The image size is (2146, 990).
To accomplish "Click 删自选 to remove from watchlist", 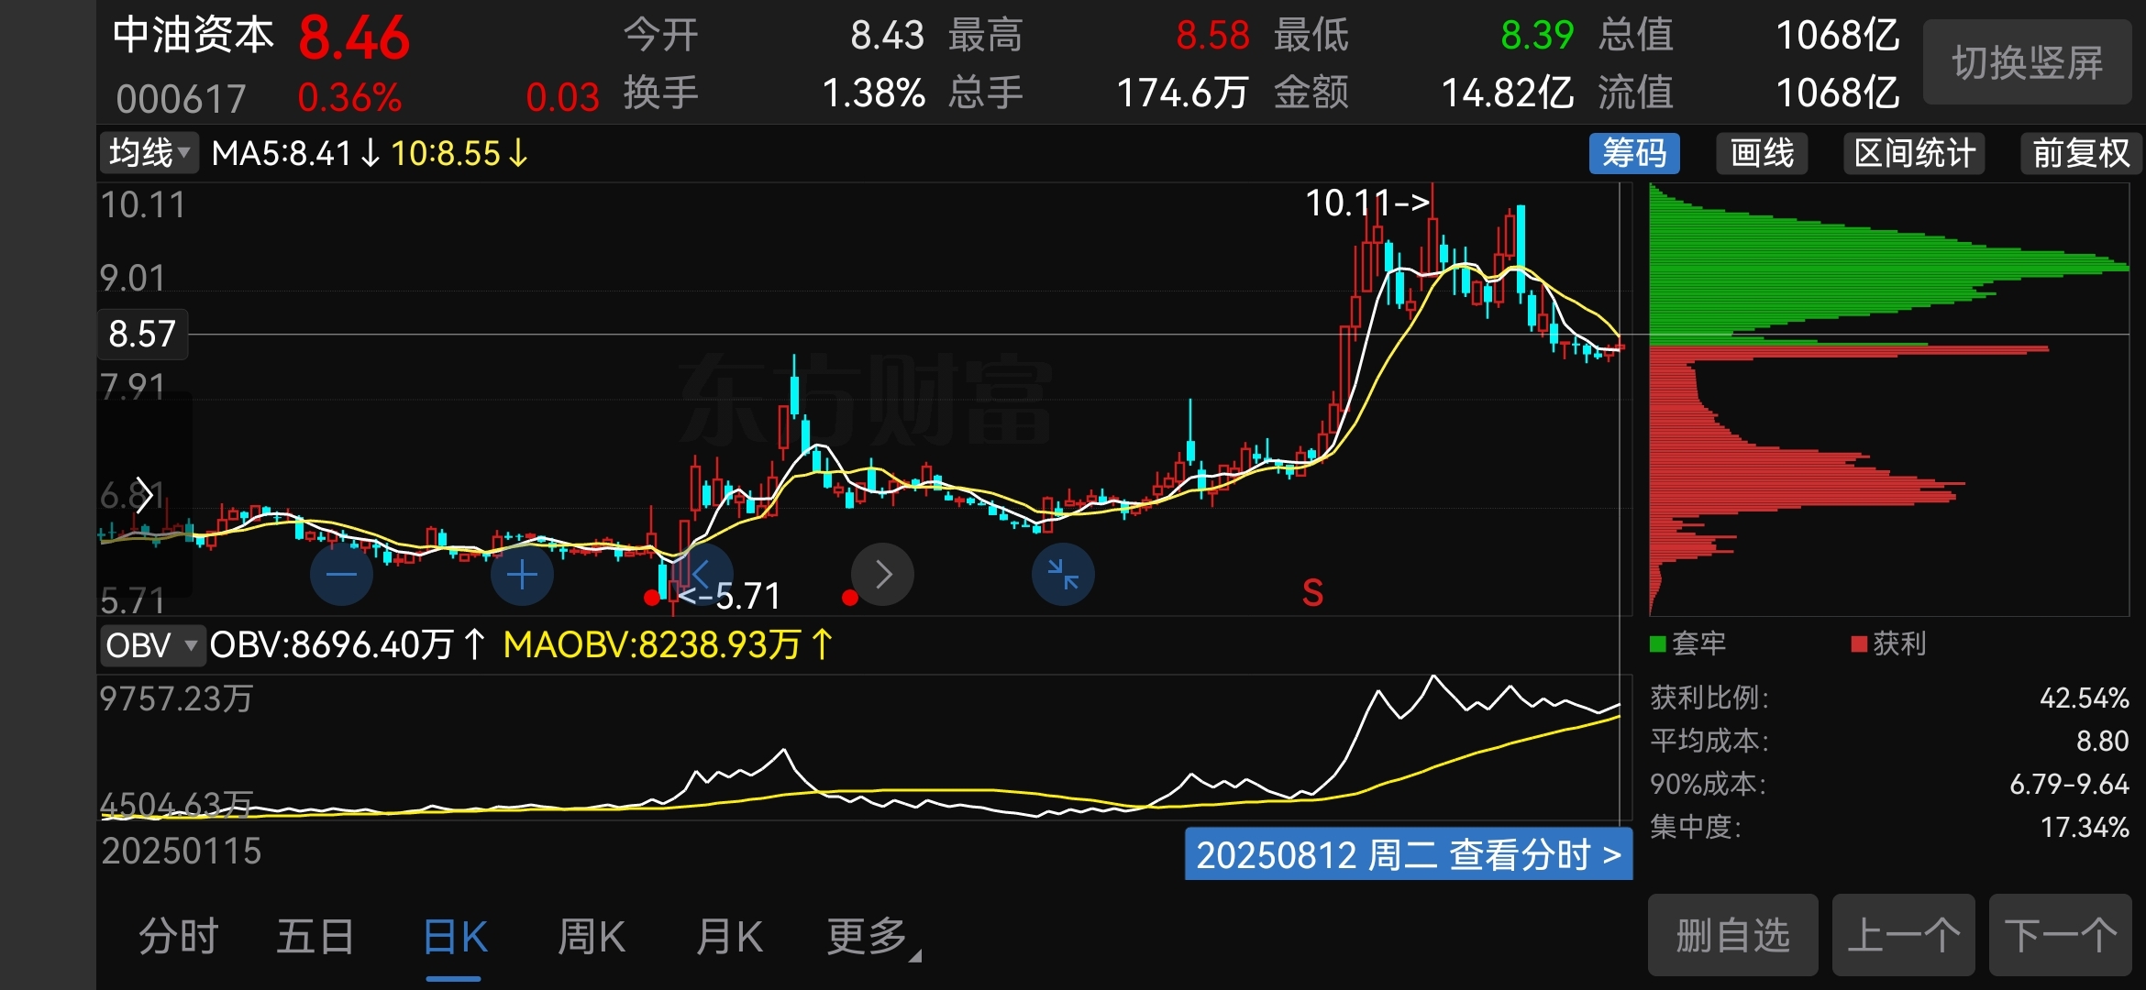I will [x=1732, y=936].
